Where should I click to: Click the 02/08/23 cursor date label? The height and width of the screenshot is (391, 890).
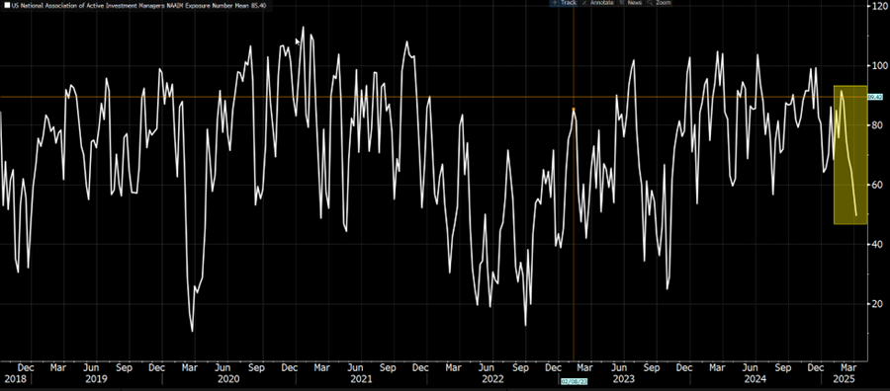pyautogui.click(x=574, y=381)
